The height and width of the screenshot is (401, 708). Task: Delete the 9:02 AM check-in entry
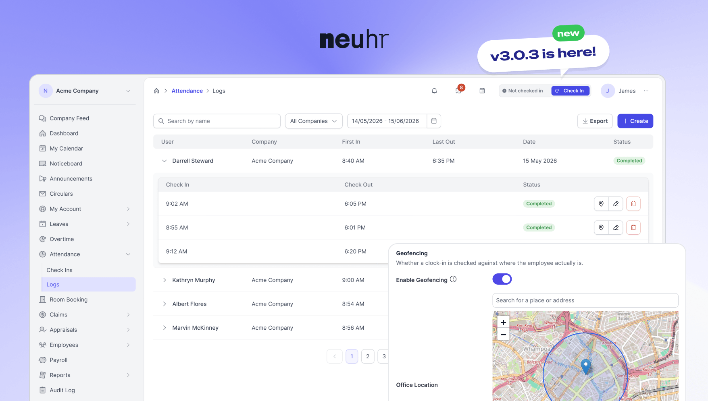633,204
